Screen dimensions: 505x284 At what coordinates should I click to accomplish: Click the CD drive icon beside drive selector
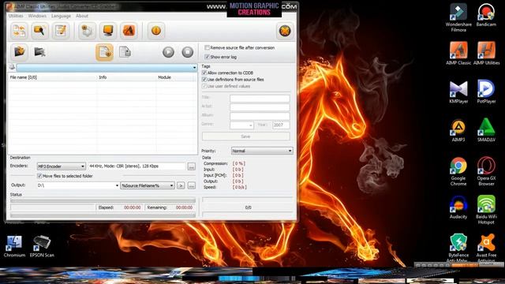pyautogui.click(x=12, y=67)
